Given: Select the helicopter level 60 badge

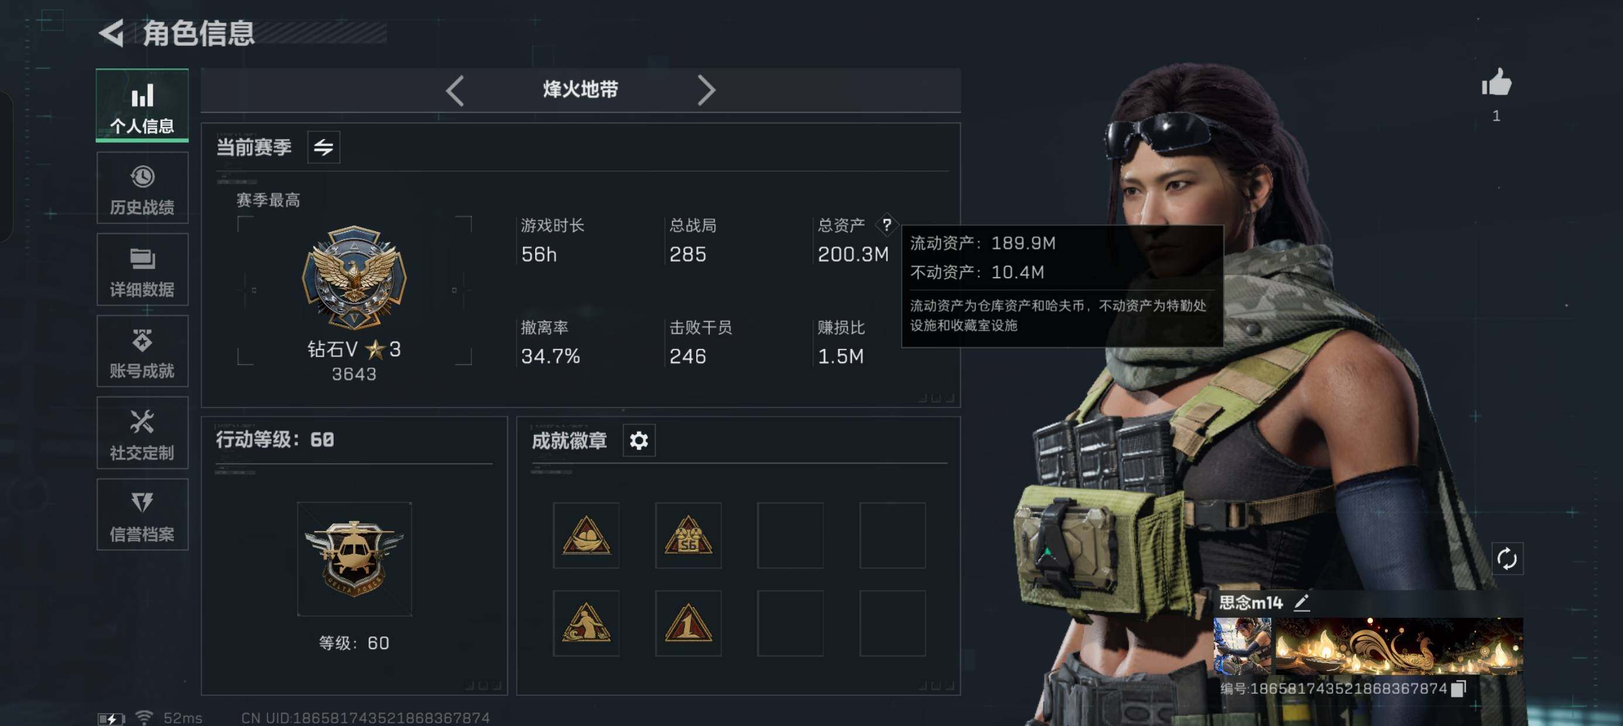Looking at the screenshot, I should pyautogui.click(x=354, y=559).
